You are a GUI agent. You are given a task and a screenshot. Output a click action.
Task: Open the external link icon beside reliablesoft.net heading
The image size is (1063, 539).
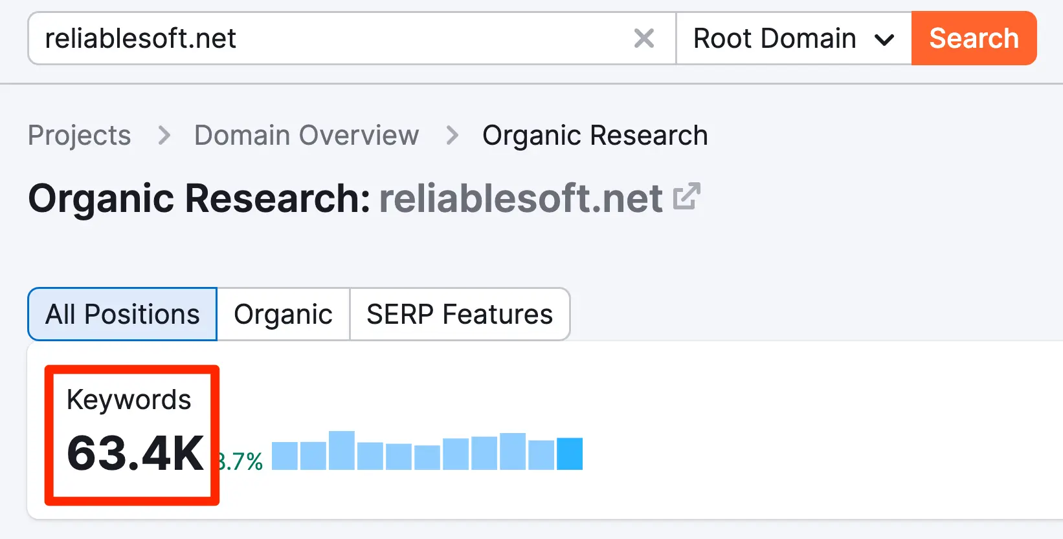[x=686, y=197]
